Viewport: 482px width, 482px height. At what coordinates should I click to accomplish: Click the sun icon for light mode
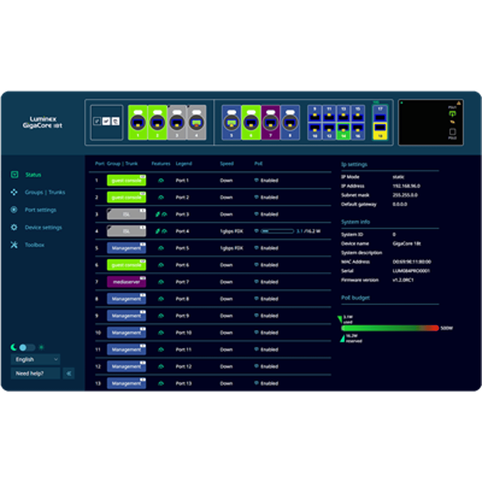(x=41, y=347)
